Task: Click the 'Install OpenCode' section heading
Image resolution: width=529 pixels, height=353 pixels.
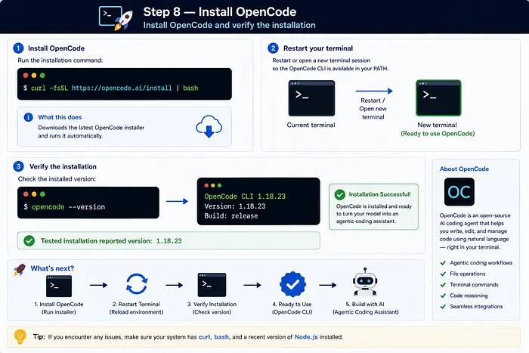Action: (x=56, y=48)
